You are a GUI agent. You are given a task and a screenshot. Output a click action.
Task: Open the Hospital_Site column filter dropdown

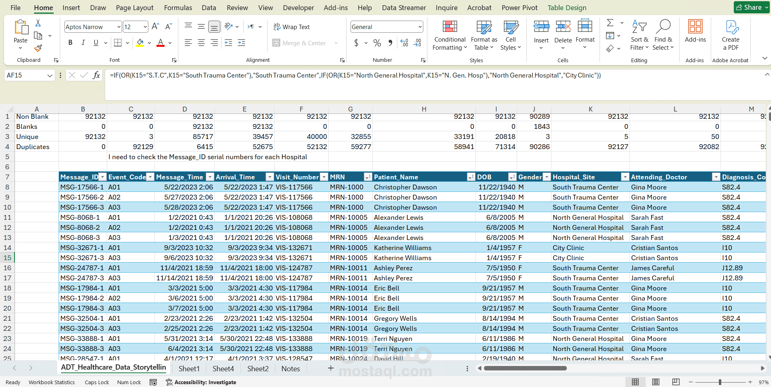pyautogui.click(x=625, y=177)
